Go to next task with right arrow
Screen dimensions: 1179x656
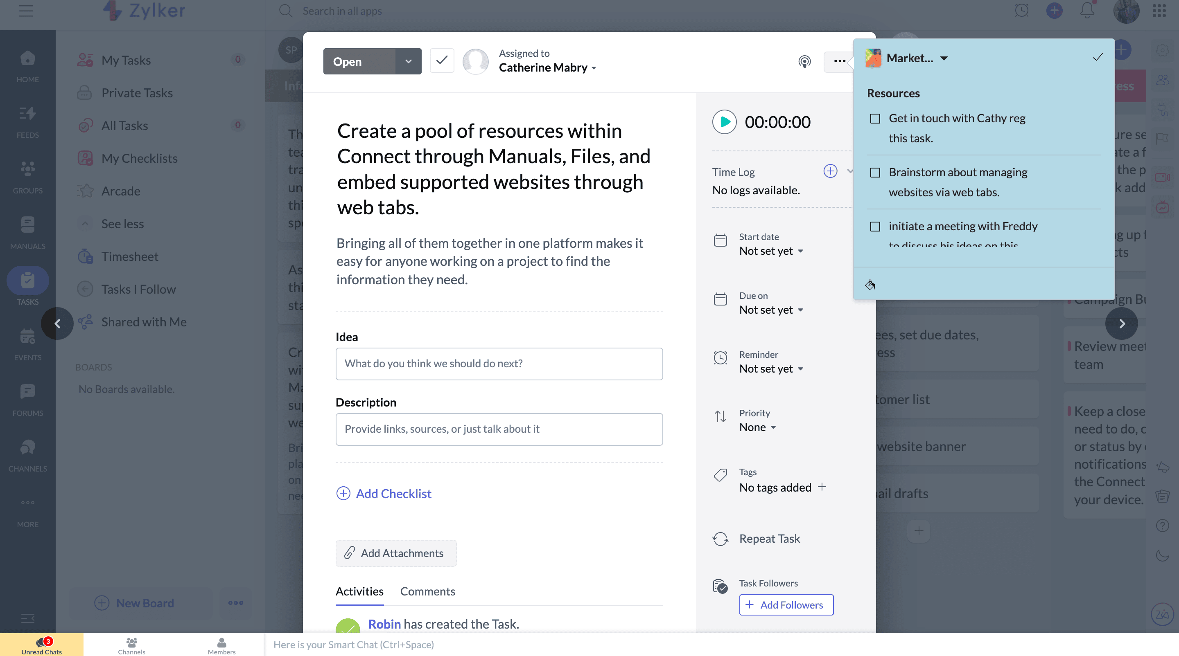(1121, 324)
